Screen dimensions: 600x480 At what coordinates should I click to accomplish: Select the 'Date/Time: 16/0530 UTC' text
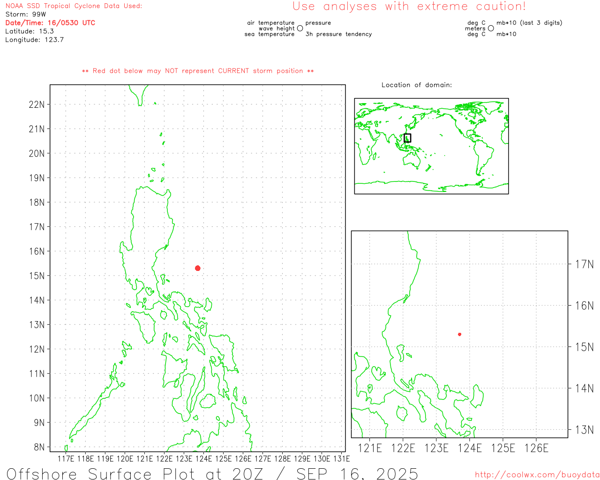[50, 22]
